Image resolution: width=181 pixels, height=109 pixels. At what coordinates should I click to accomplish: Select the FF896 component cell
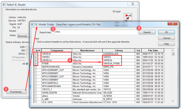point(57,64)
